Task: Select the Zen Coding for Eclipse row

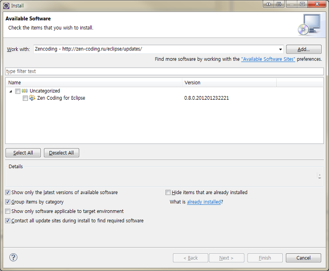Action: [x=165, y=98]
